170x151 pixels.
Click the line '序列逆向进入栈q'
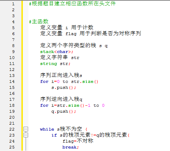61,99
